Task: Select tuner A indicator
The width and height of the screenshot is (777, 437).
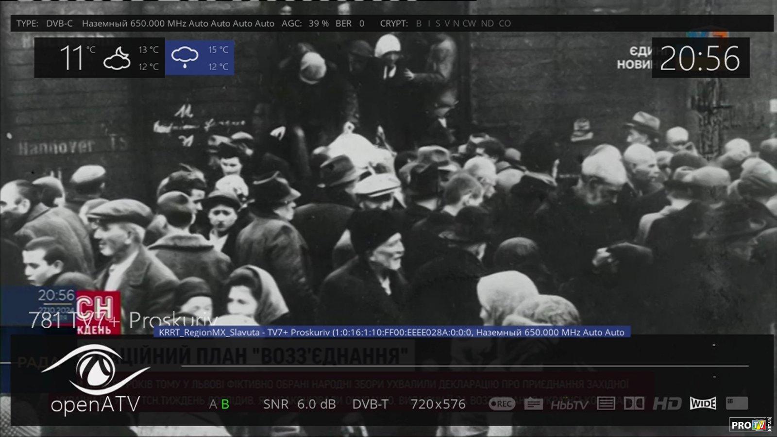Action: 213,404
